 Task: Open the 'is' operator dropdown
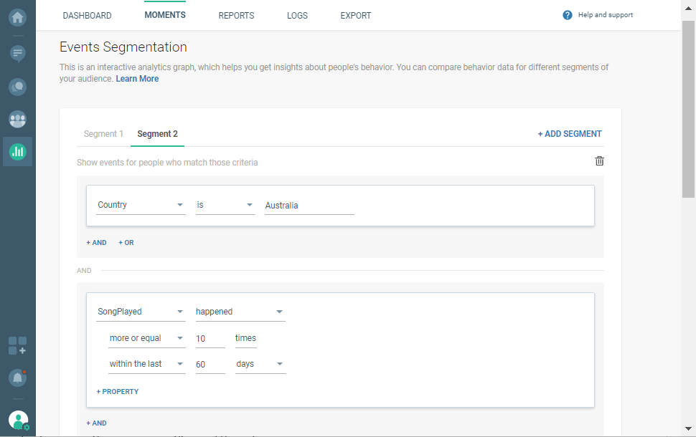click(x=225, y=205)
